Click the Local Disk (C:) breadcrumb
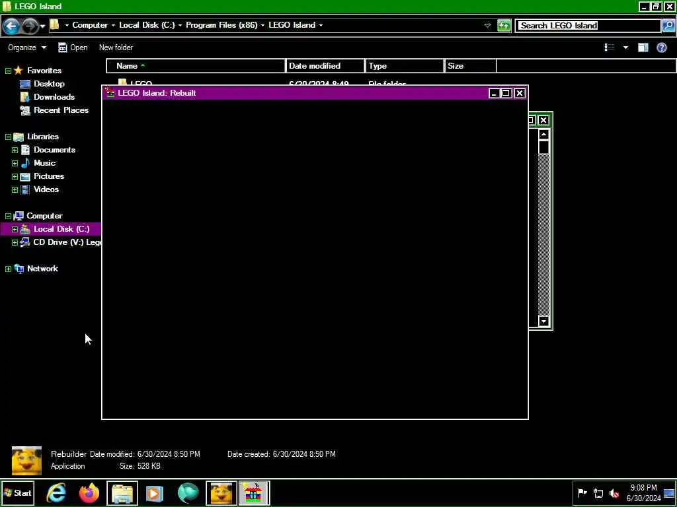 click(x=147, y=25)
